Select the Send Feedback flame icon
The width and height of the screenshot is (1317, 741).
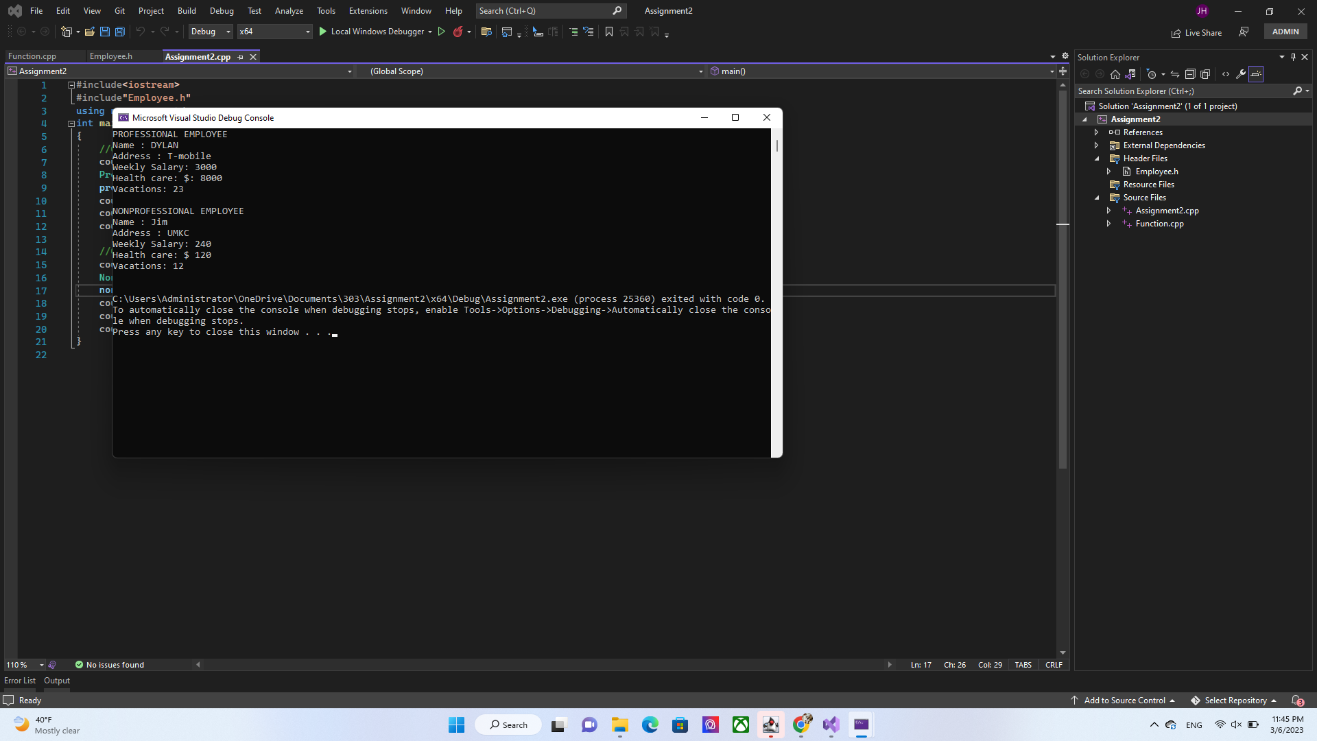458,32
